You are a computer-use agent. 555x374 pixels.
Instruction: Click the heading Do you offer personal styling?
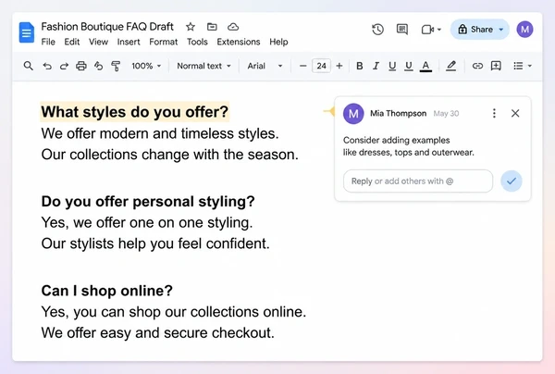click(148, 201)
